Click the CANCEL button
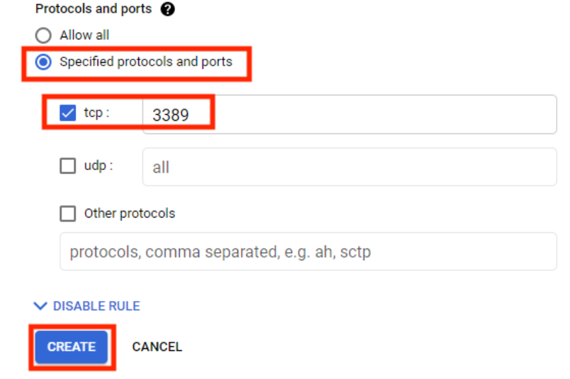Screen dimensions: 570x379 pos(157,347)
